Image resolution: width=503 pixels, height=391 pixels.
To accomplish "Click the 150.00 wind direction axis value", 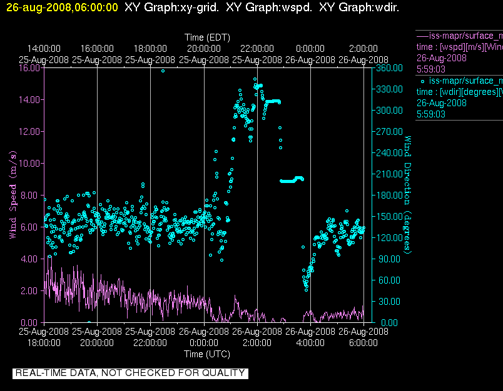I will click(389, 217).
